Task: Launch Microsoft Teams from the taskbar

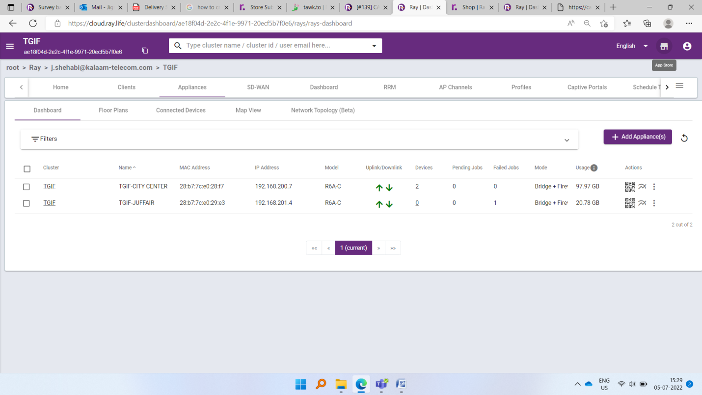Action: pyautogui.click(x=381, y=384)
